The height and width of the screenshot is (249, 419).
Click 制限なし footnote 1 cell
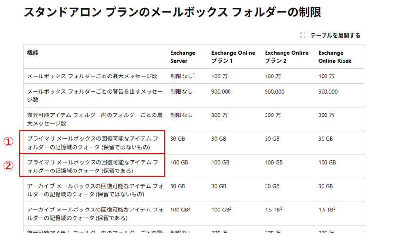[183, 76]
